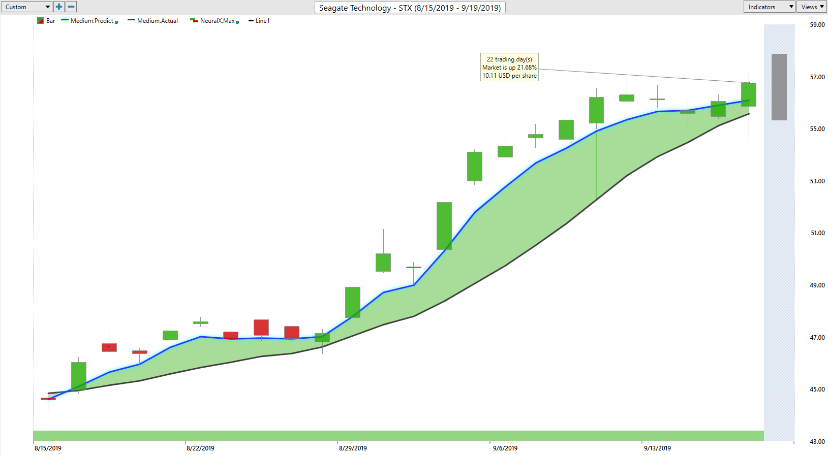Open the Views dropdown menu
Screen dimensions: 828x455
pos(812,7)
